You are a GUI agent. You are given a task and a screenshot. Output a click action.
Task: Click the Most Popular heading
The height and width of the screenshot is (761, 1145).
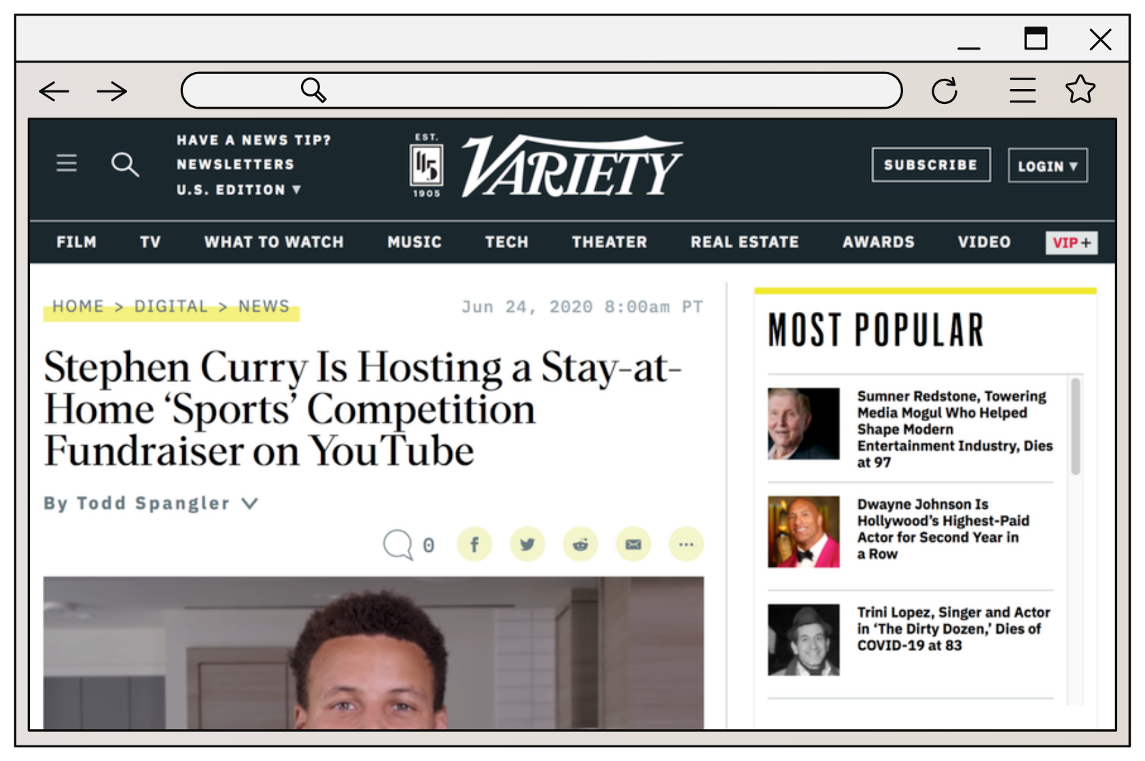point(875,330)
